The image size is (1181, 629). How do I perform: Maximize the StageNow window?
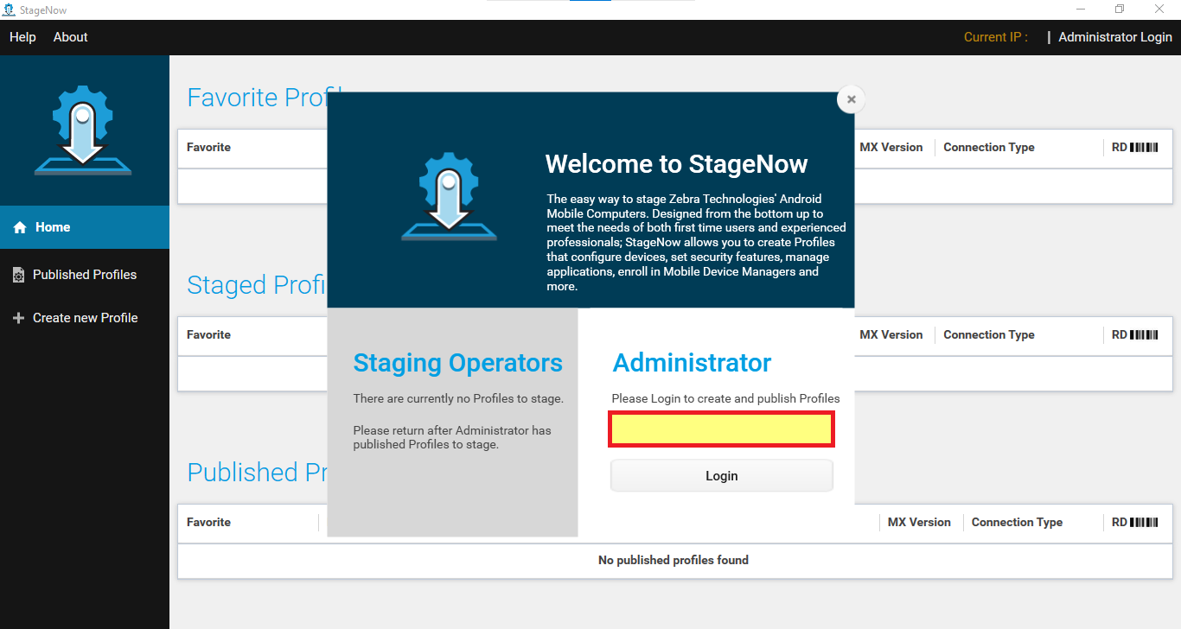[x=1120, y=10]
